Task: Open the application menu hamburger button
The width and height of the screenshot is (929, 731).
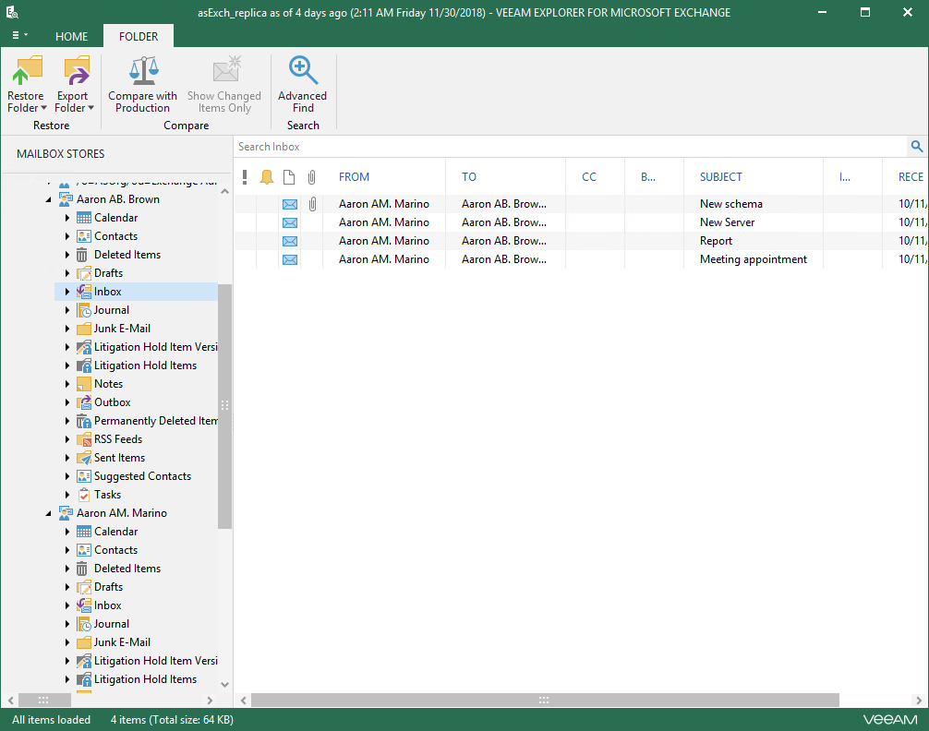Action: pos(19,36)
